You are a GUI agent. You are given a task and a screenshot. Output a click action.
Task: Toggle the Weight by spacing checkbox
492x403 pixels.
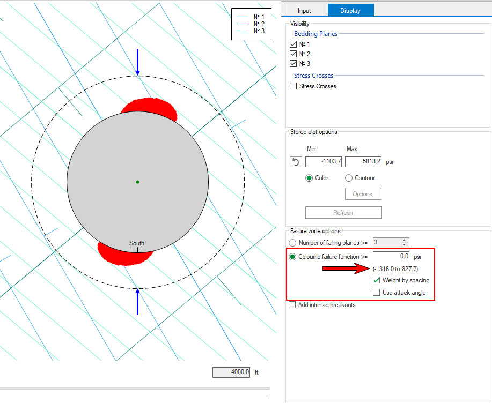point(377,280)
